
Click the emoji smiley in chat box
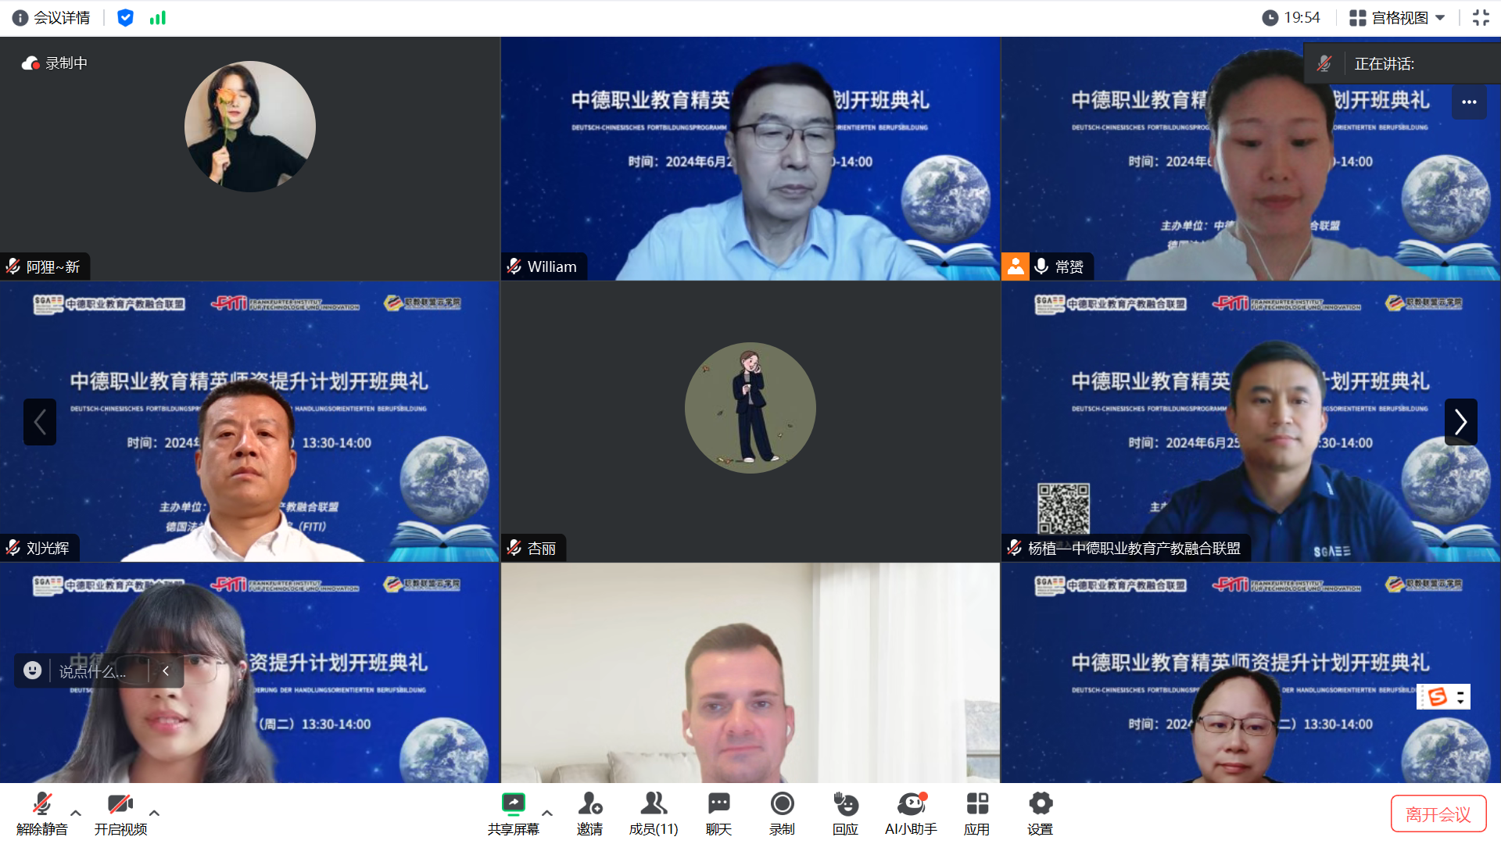[x=32, y=671]
